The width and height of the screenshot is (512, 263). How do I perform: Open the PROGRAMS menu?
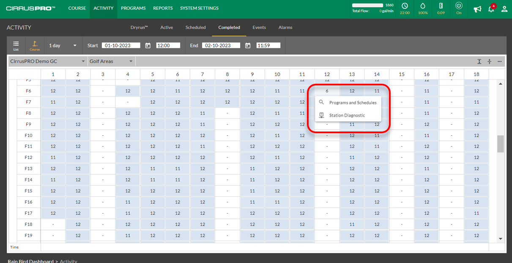pyautogui.click(x=133, y=8)
